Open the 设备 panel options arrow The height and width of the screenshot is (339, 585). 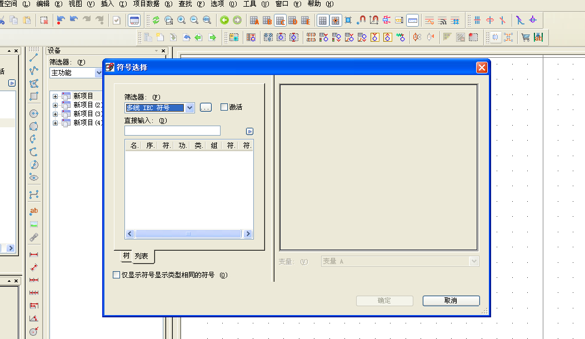156,51
